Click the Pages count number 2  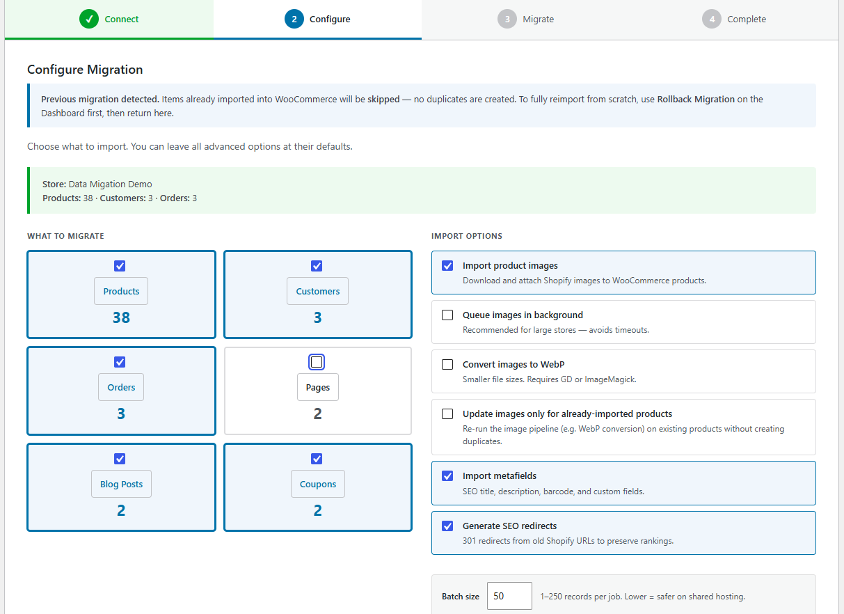pyautogui.click(x=317, y=414)
